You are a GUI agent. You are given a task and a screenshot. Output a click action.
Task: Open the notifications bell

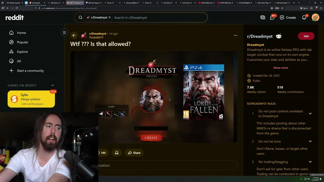click(x=304, y=17)
